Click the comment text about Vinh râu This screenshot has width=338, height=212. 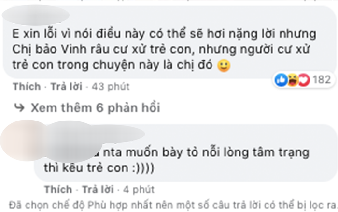pos(164,49)
